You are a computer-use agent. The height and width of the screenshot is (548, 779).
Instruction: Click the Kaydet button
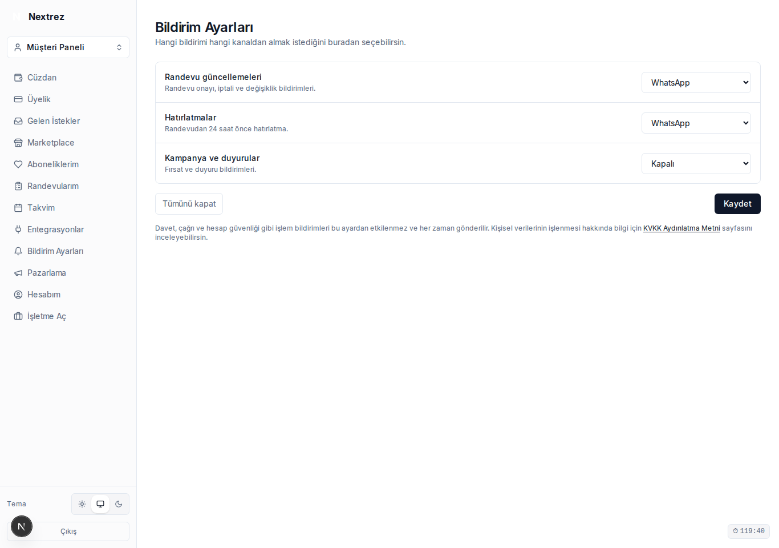click(737, 204)
